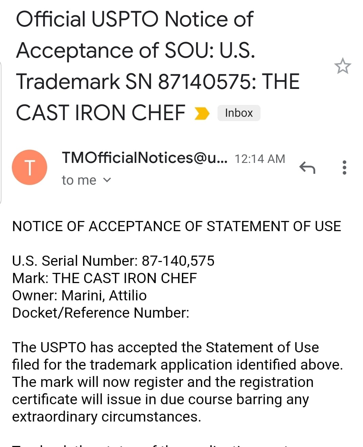Tap the 'to me' recipient text
This screenshot has width=363, height=447.
point(79,180)
